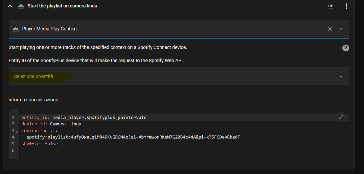Click the Player Media Play Context action name
The width and height of the screenshot is (364, 174).
tap(49, 29)
